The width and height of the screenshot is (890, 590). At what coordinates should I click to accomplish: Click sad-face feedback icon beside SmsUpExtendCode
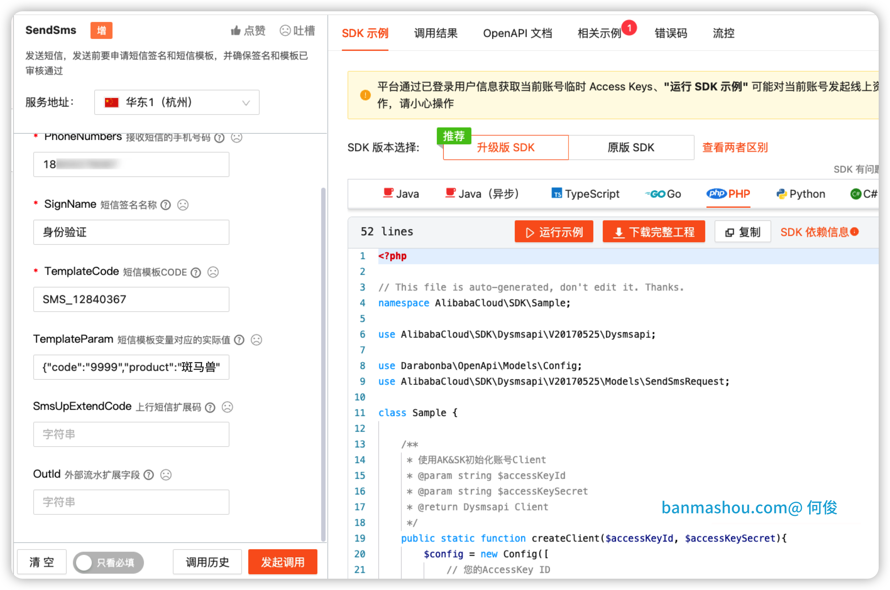[227, 407]
